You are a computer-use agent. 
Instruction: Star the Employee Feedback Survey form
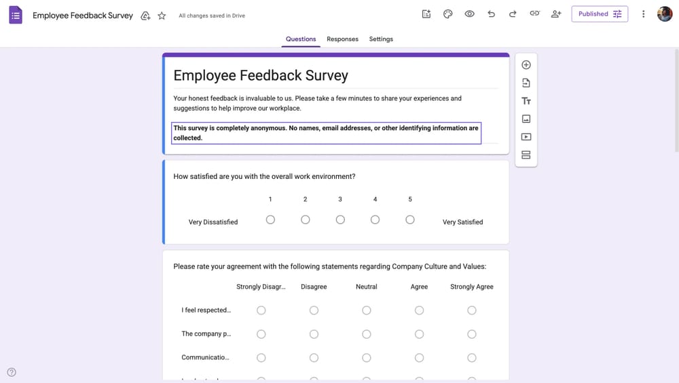[x=162, y=16]
